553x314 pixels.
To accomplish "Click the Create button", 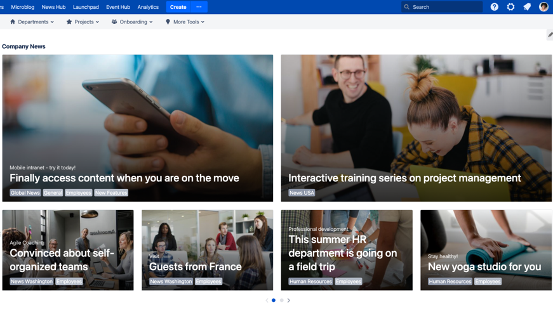I will coord(178,7).
